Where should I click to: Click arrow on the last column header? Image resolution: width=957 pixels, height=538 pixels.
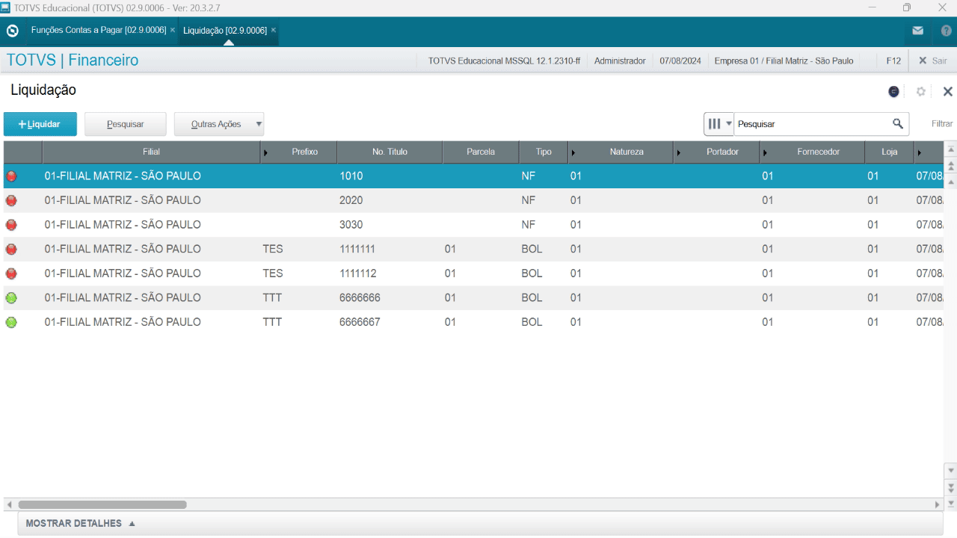[x=919, y=152]
